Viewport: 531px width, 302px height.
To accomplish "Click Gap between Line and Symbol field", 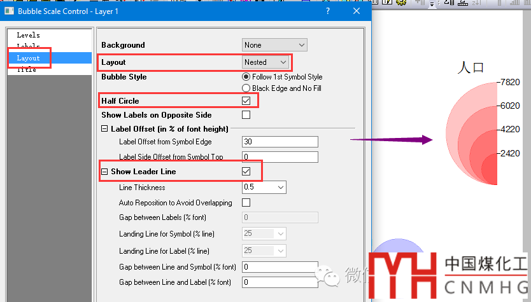I will click(280, 267).
